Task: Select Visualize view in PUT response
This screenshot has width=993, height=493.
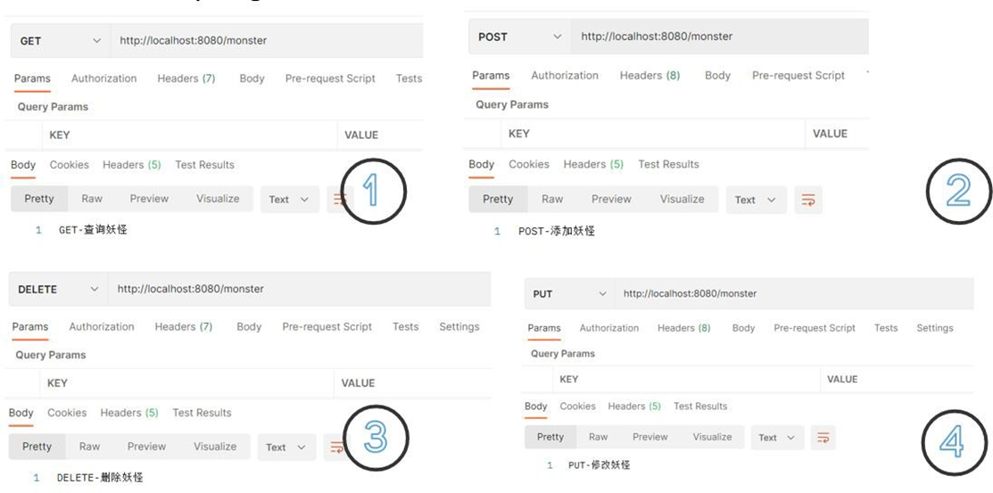Action: tap(712, 437)
